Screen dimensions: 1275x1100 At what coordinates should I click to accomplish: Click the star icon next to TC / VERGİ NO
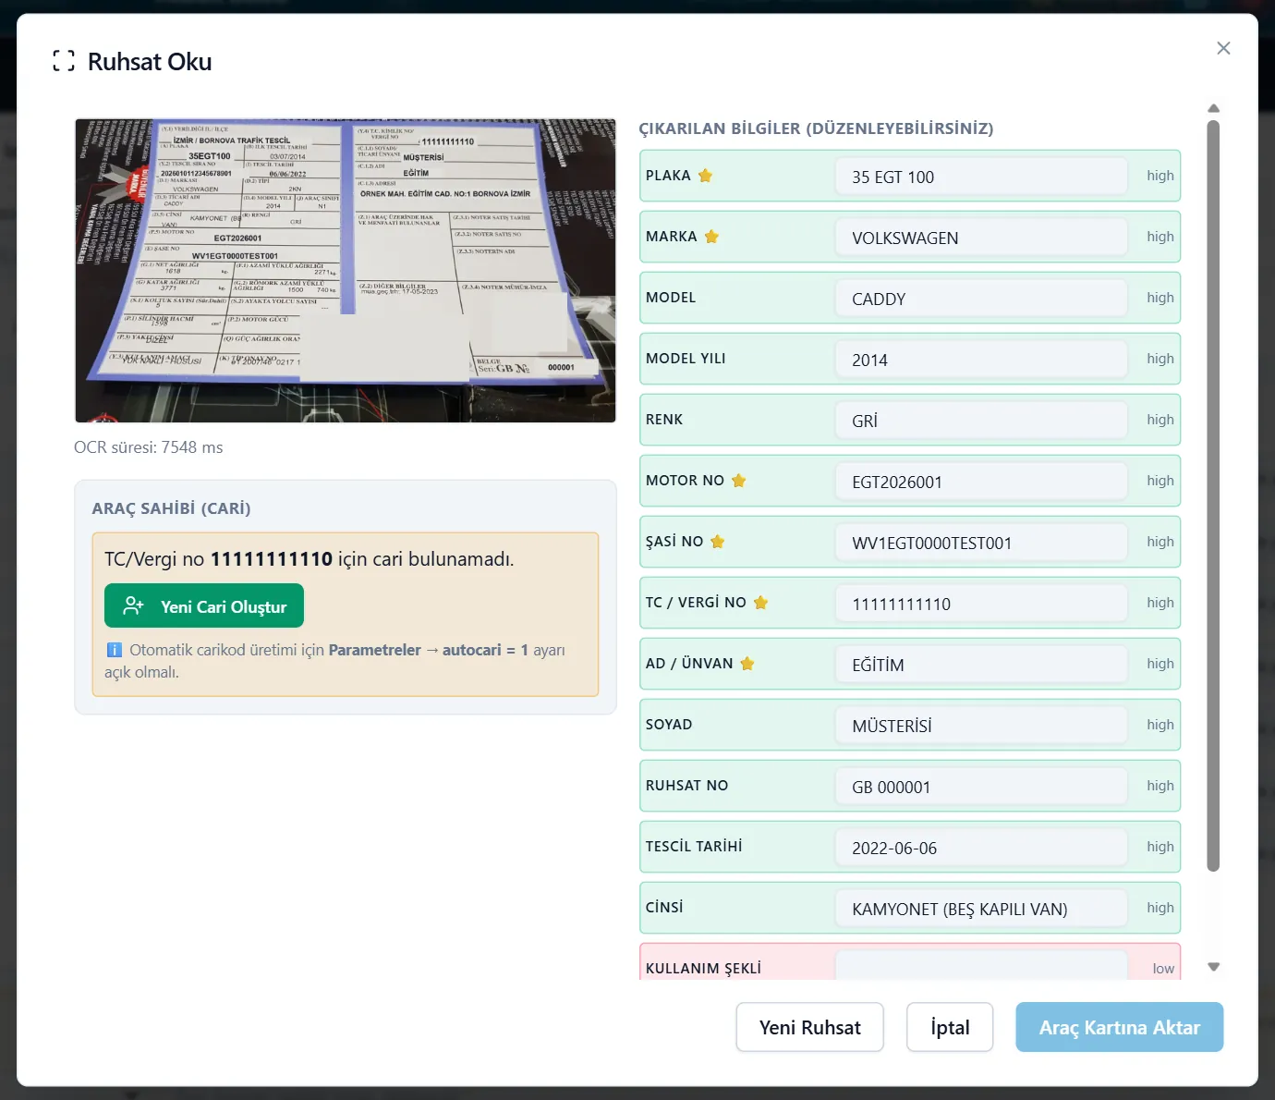click(760, 603)
